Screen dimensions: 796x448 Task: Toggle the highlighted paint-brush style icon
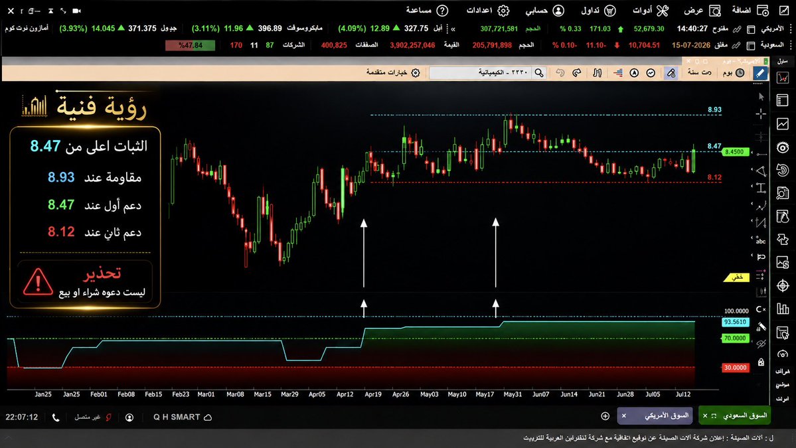(x=671, y=73)
